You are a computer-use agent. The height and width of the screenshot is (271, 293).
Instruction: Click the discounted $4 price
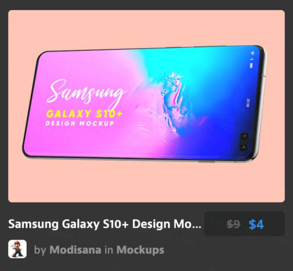[256, 224]
